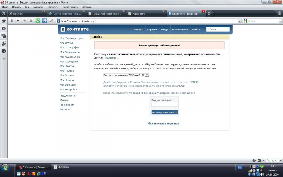Click the VK site icon in address bar
Screen dimensions: 283x177
pyautogui.click(x=58, y=21)
